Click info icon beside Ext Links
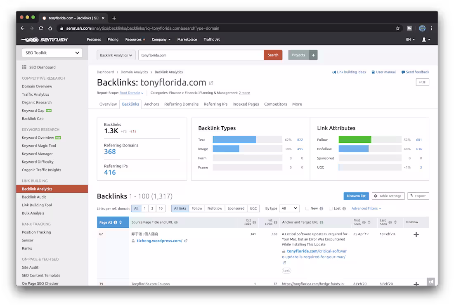Viewport: 454px width, 307px height. coord(254,222)
